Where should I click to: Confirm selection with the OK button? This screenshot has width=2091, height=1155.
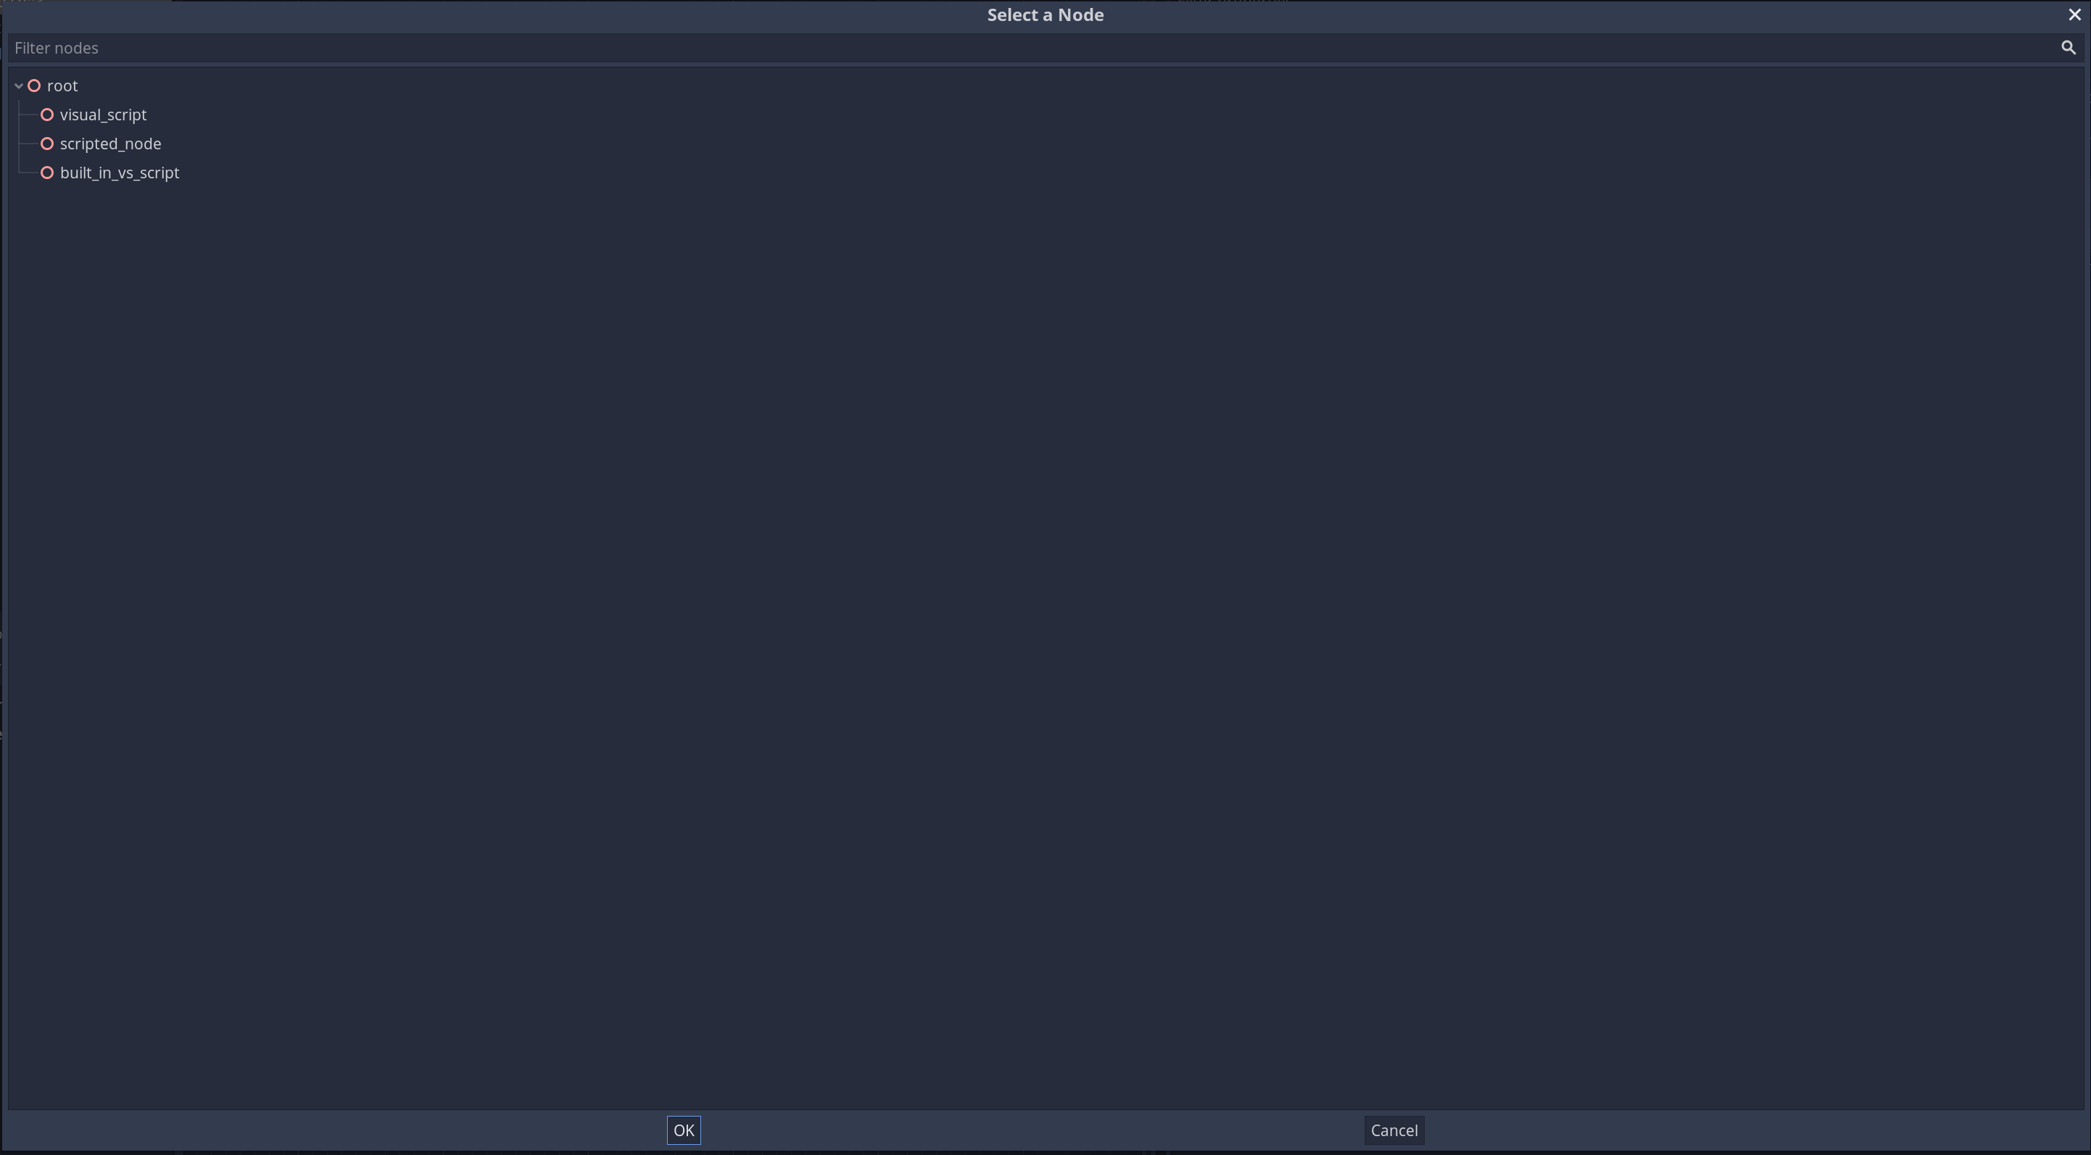click(x=684, y=1130)
